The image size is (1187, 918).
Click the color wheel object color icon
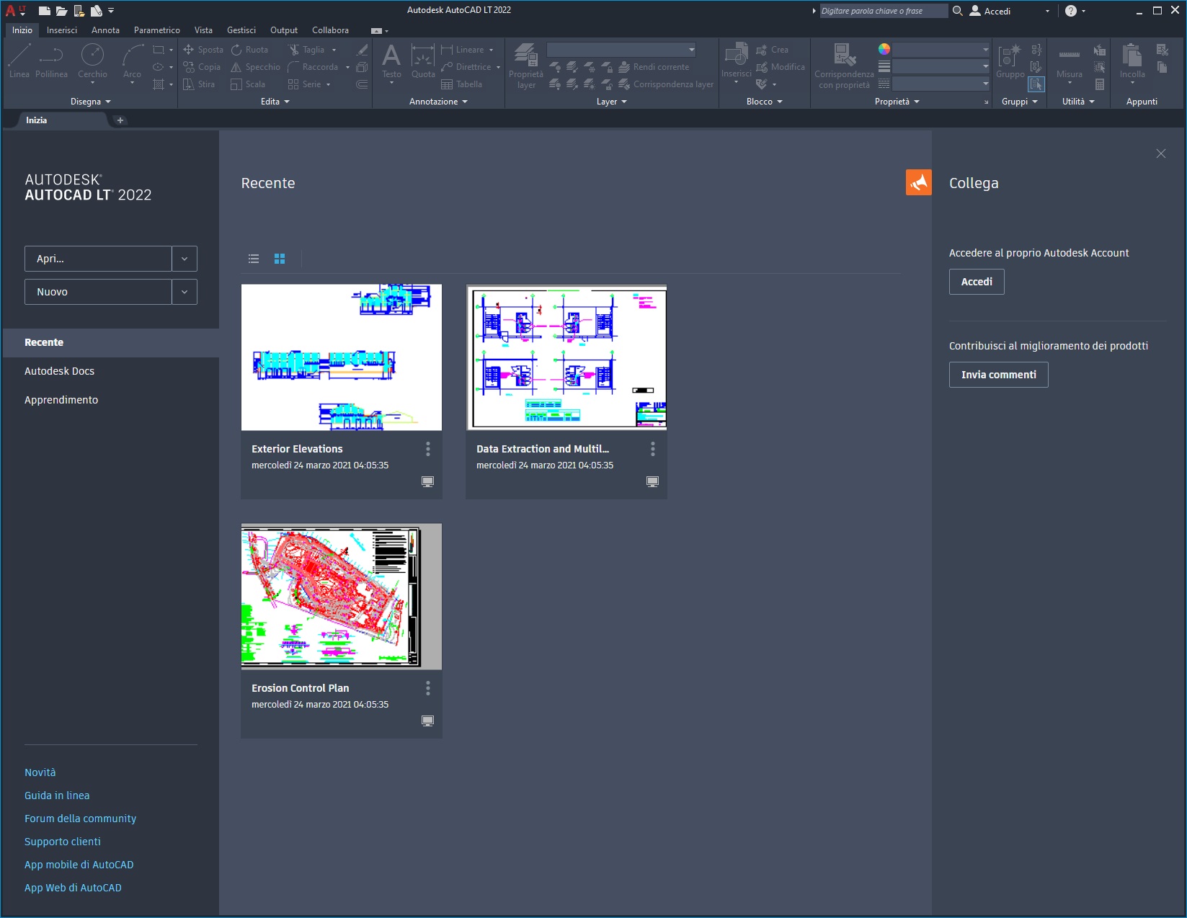point(884,49)
